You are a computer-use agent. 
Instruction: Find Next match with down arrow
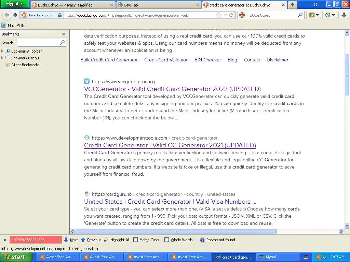(71, 240)
